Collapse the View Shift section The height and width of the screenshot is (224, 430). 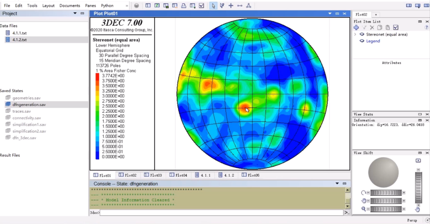[420, 153]
